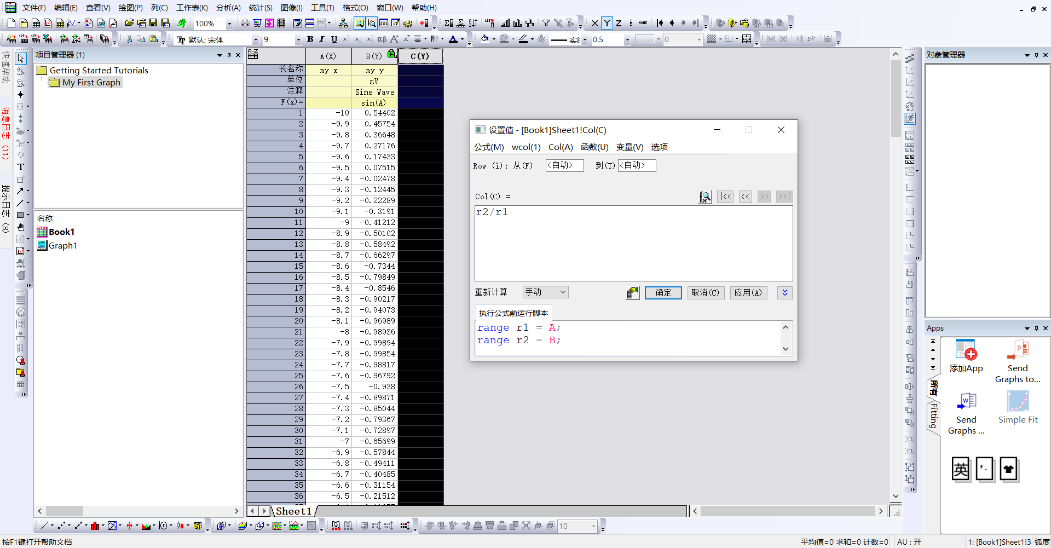Click the 执行公式前运行脚本 tab
Screen dimensions: 1051x548
tap(513, 313)
